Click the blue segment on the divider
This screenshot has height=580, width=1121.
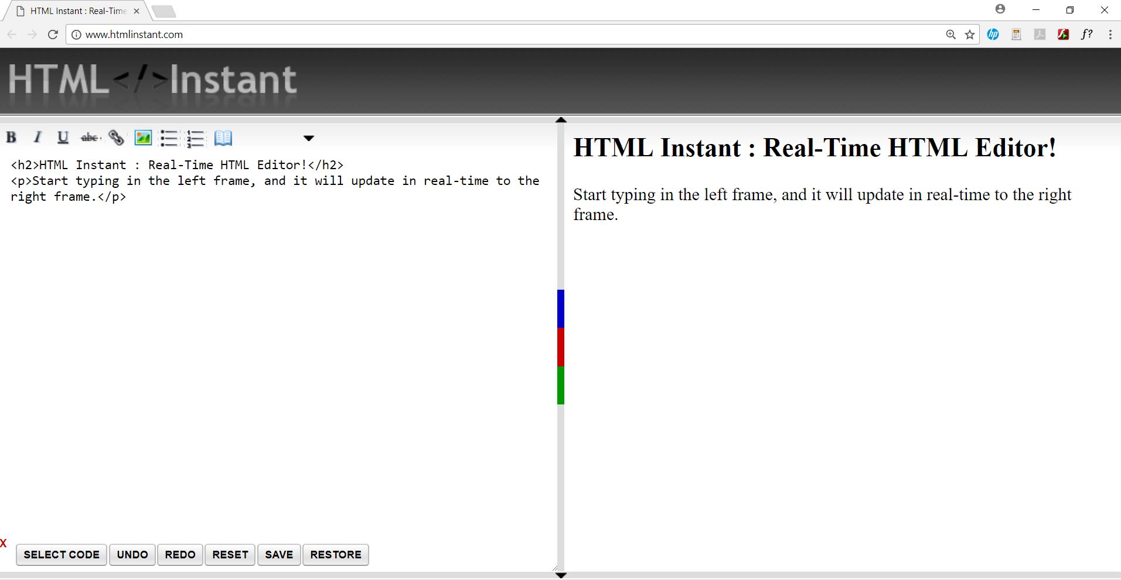click(561, 308)
